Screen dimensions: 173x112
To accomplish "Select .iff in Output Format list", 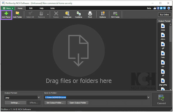I will click(x=163, y=73).
